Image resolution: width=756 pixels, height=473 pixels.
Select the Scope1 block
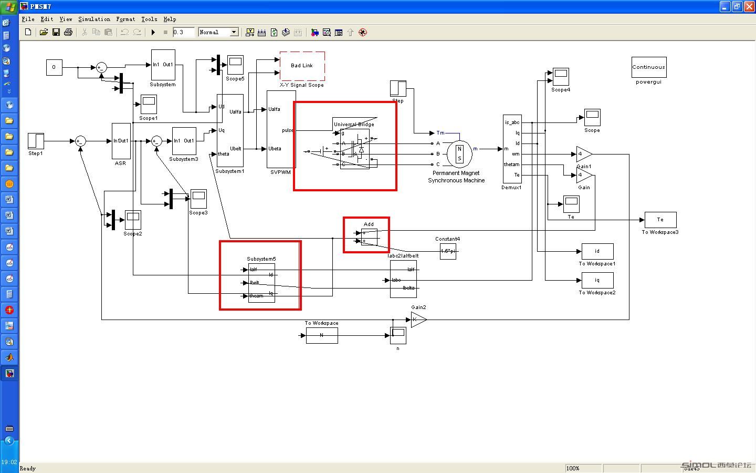pos(149,104)
